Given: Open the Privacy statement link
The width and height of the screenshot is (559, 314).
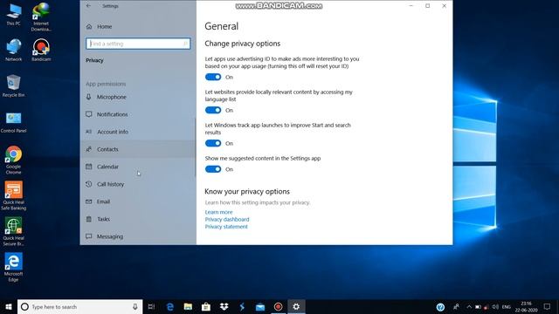Looking at the screenshot, I should 226,227.
